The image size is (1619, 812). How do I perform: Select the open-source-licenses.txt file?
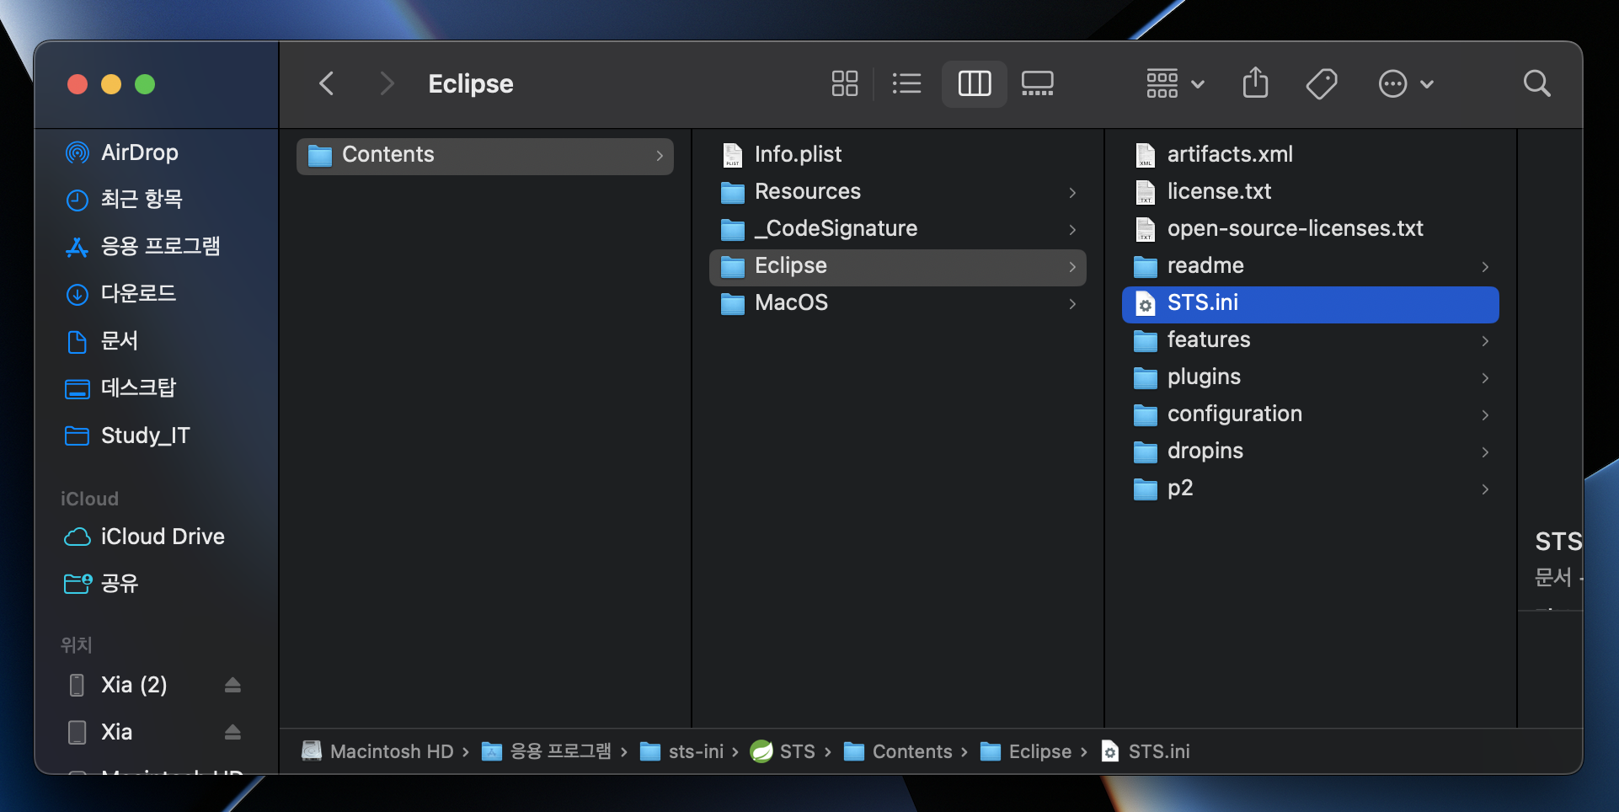pyautogui.click(x=1310, y=228)
